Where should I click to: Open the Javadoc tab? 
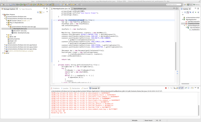coord(65,88)
